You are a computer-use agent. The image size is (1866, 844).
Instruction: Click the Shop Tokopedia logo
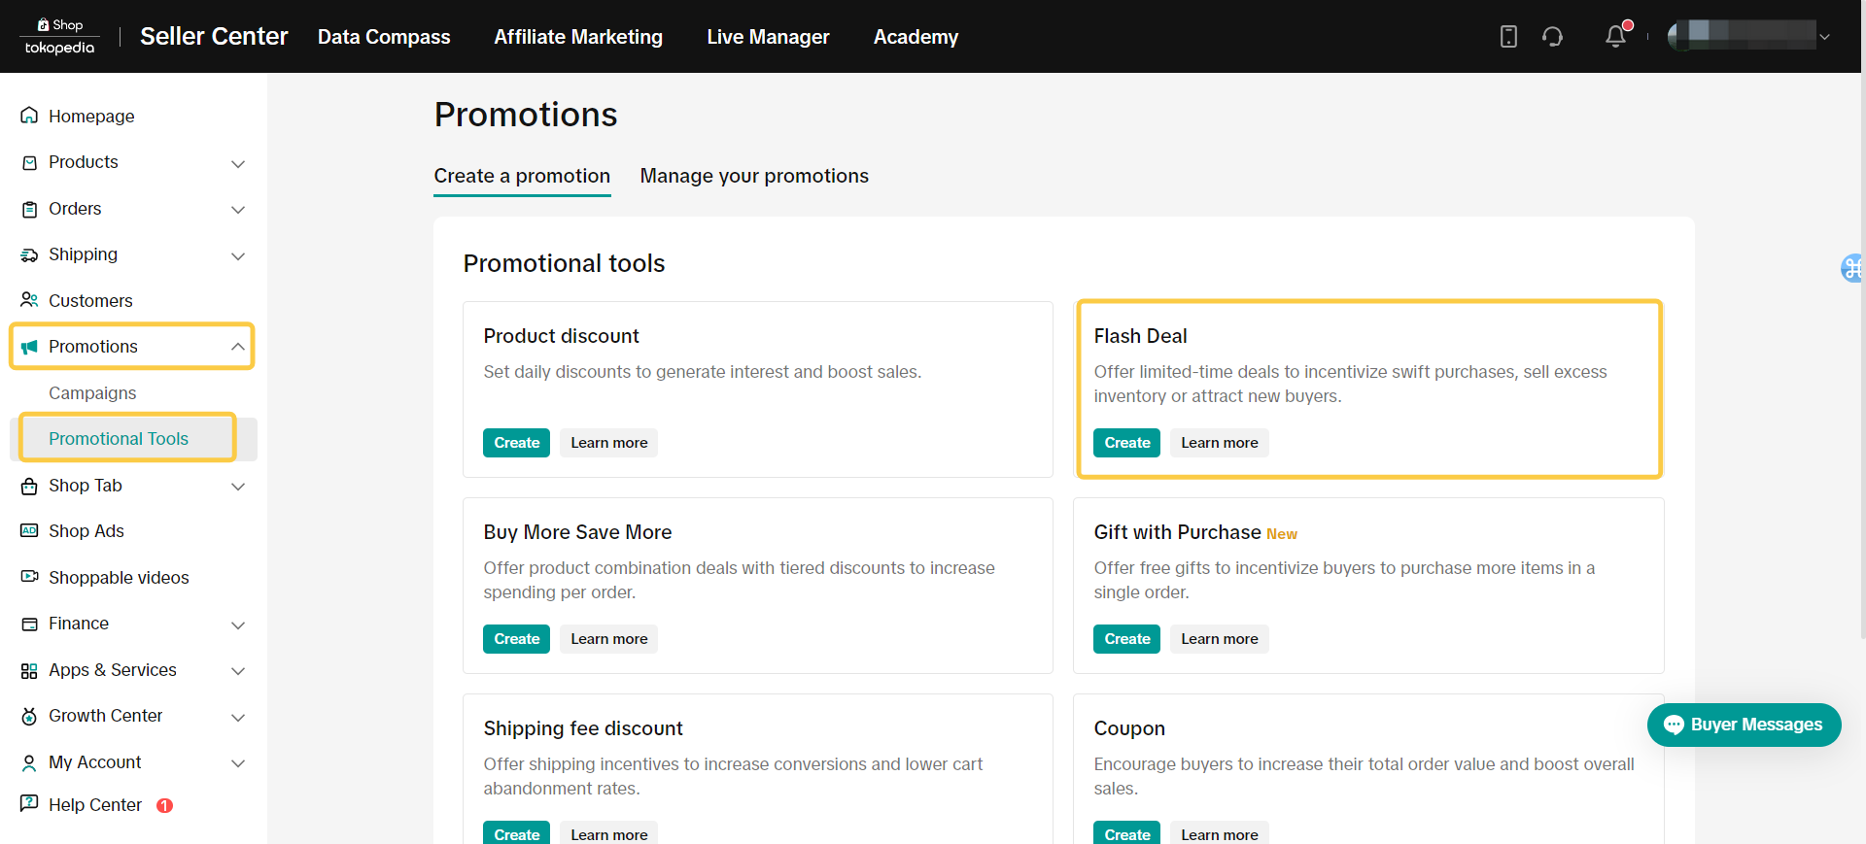(59, 37)
